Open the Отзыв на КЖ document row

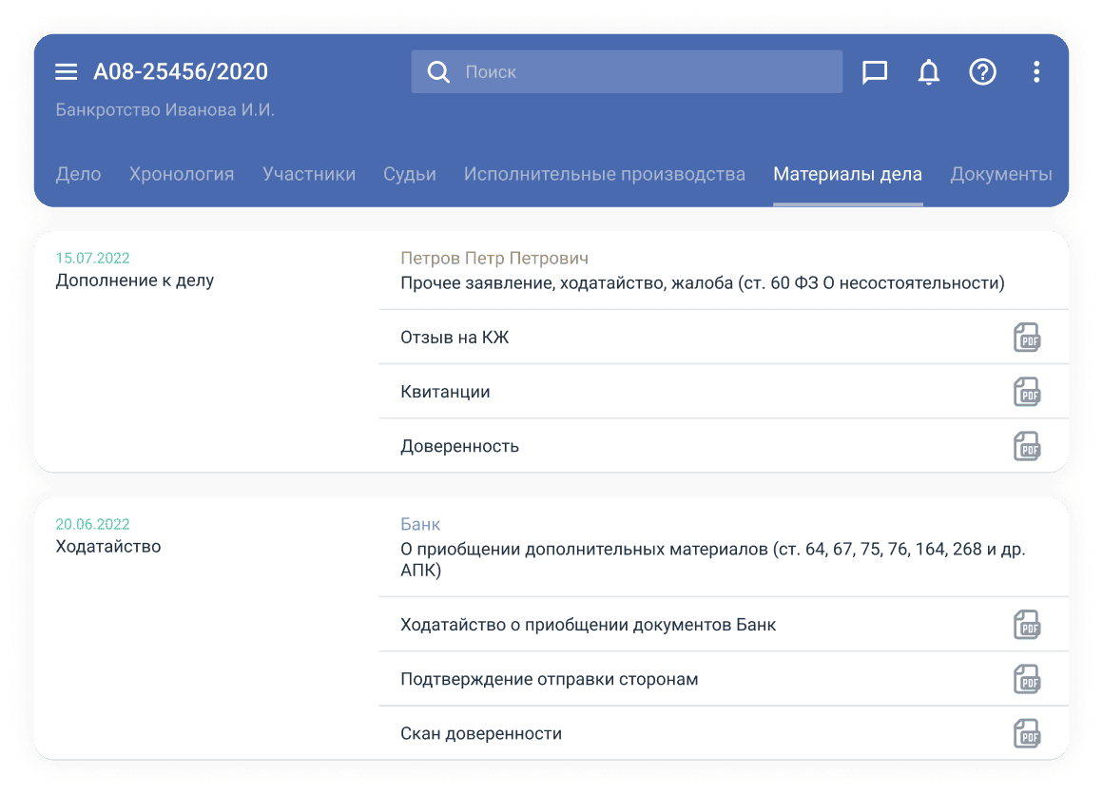point(724,338)
